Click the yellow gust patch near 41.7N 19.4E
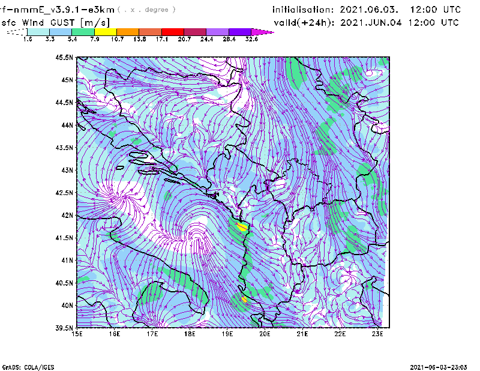Image resolution: width=480 pixels, height=371 pixels. pyautogui.click(x=242, y=227)
